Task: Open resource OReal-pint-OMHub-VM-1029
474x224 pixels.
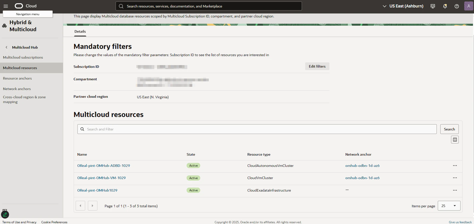Action: (101, 178)
